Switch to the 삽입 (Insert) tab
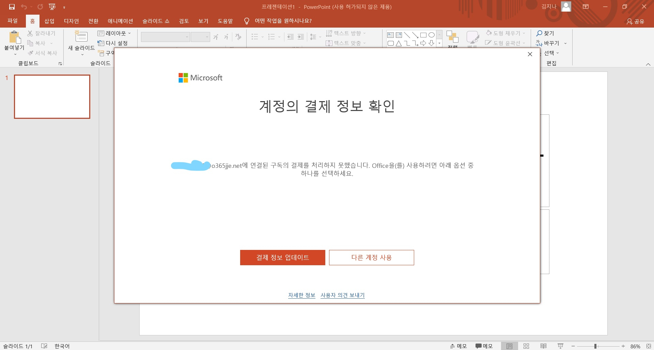Viewport: 654px width, 350px height. click(x=49, y=21)
